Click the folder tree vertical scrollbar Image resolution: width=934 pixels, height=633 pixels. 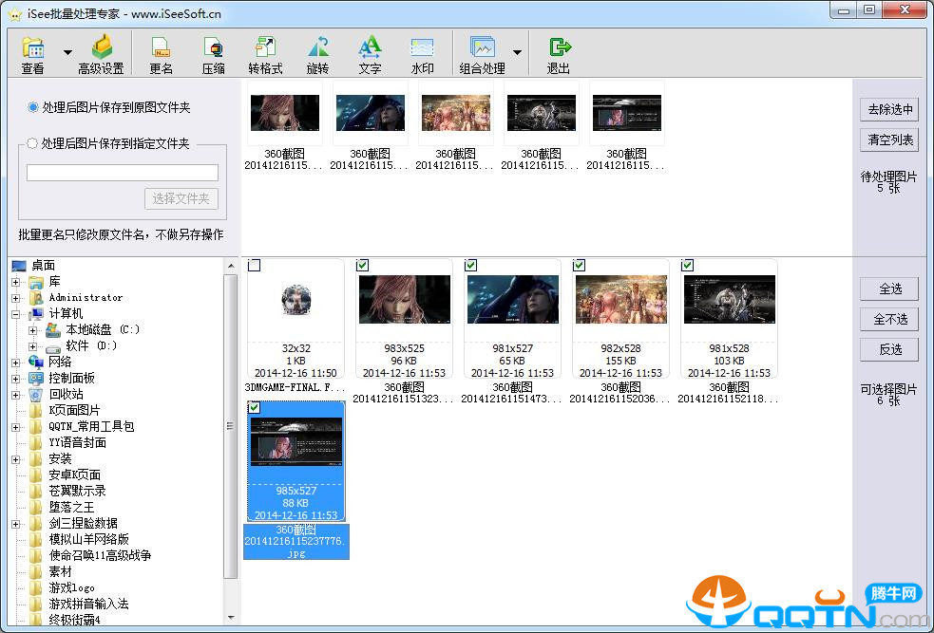point(230,427)
